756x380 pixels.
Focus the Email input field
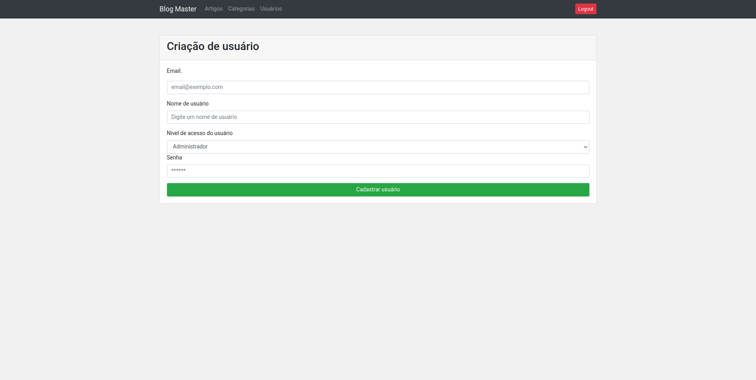coord(378,87)
